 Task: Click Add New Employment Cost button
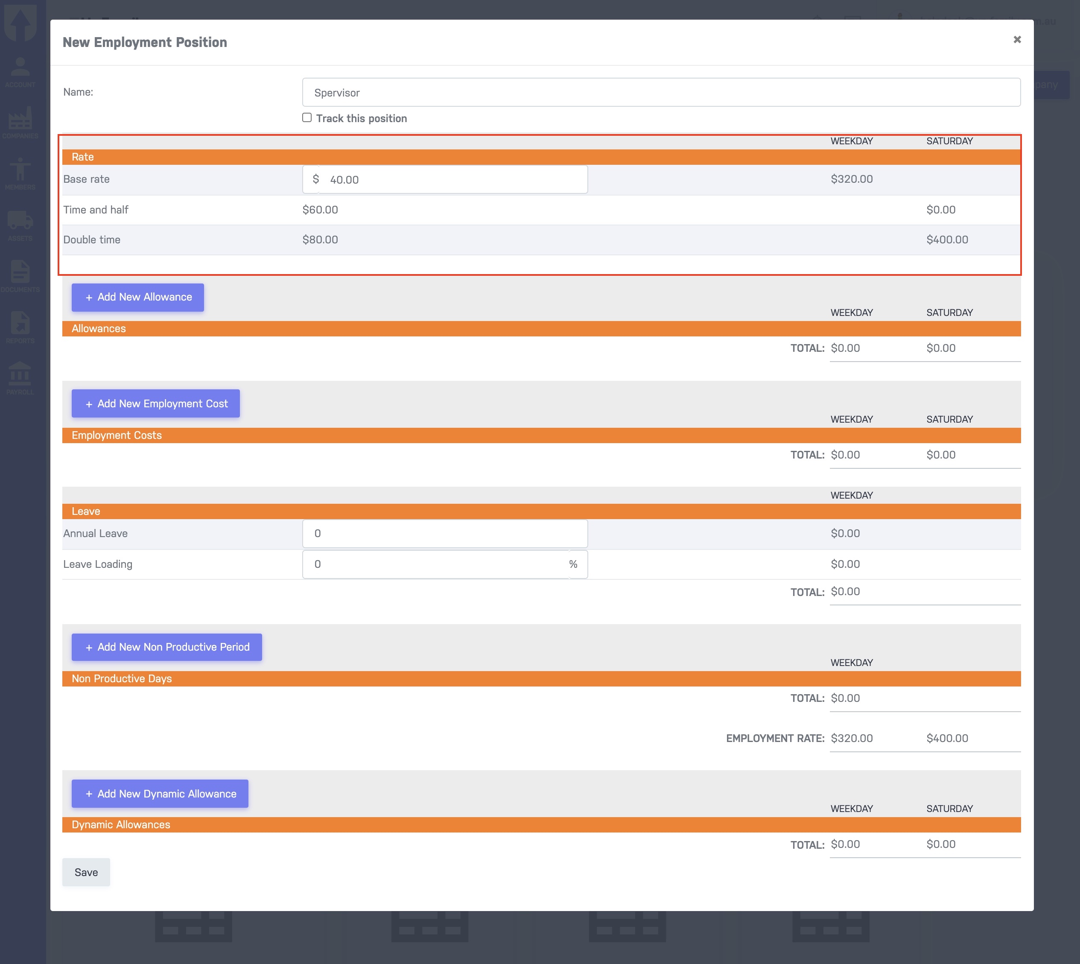pyautogui.click(x=156, y=403)
